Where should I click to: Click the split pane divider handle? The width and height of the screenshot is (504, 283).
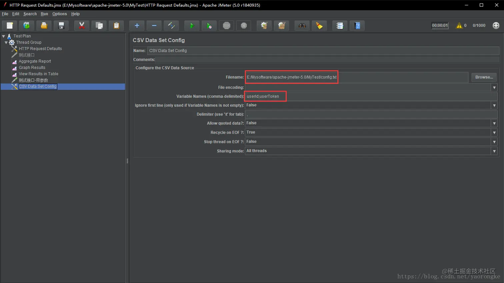click(127, 161)
